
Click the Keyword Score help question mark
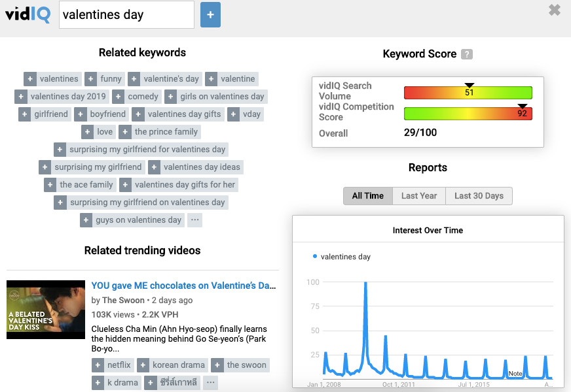(x=466, y=54)
